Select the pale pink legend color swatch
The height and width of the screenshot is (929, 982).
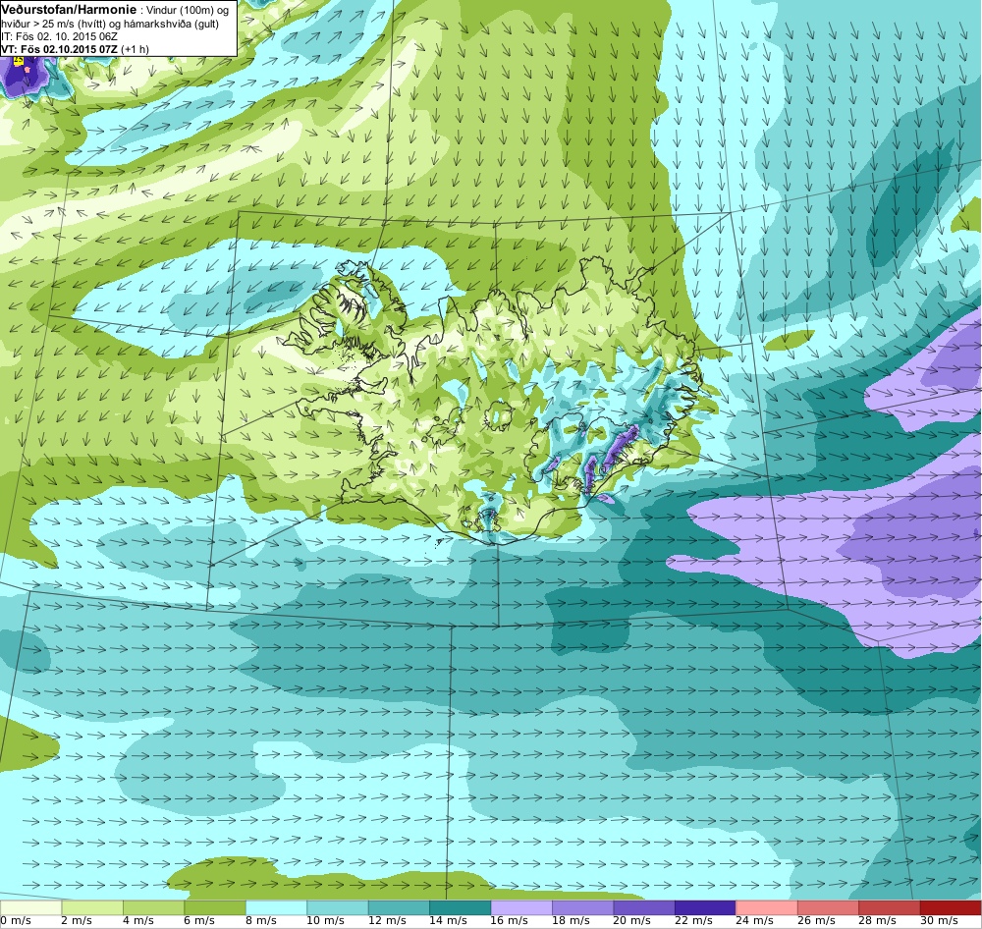[767, 907]
